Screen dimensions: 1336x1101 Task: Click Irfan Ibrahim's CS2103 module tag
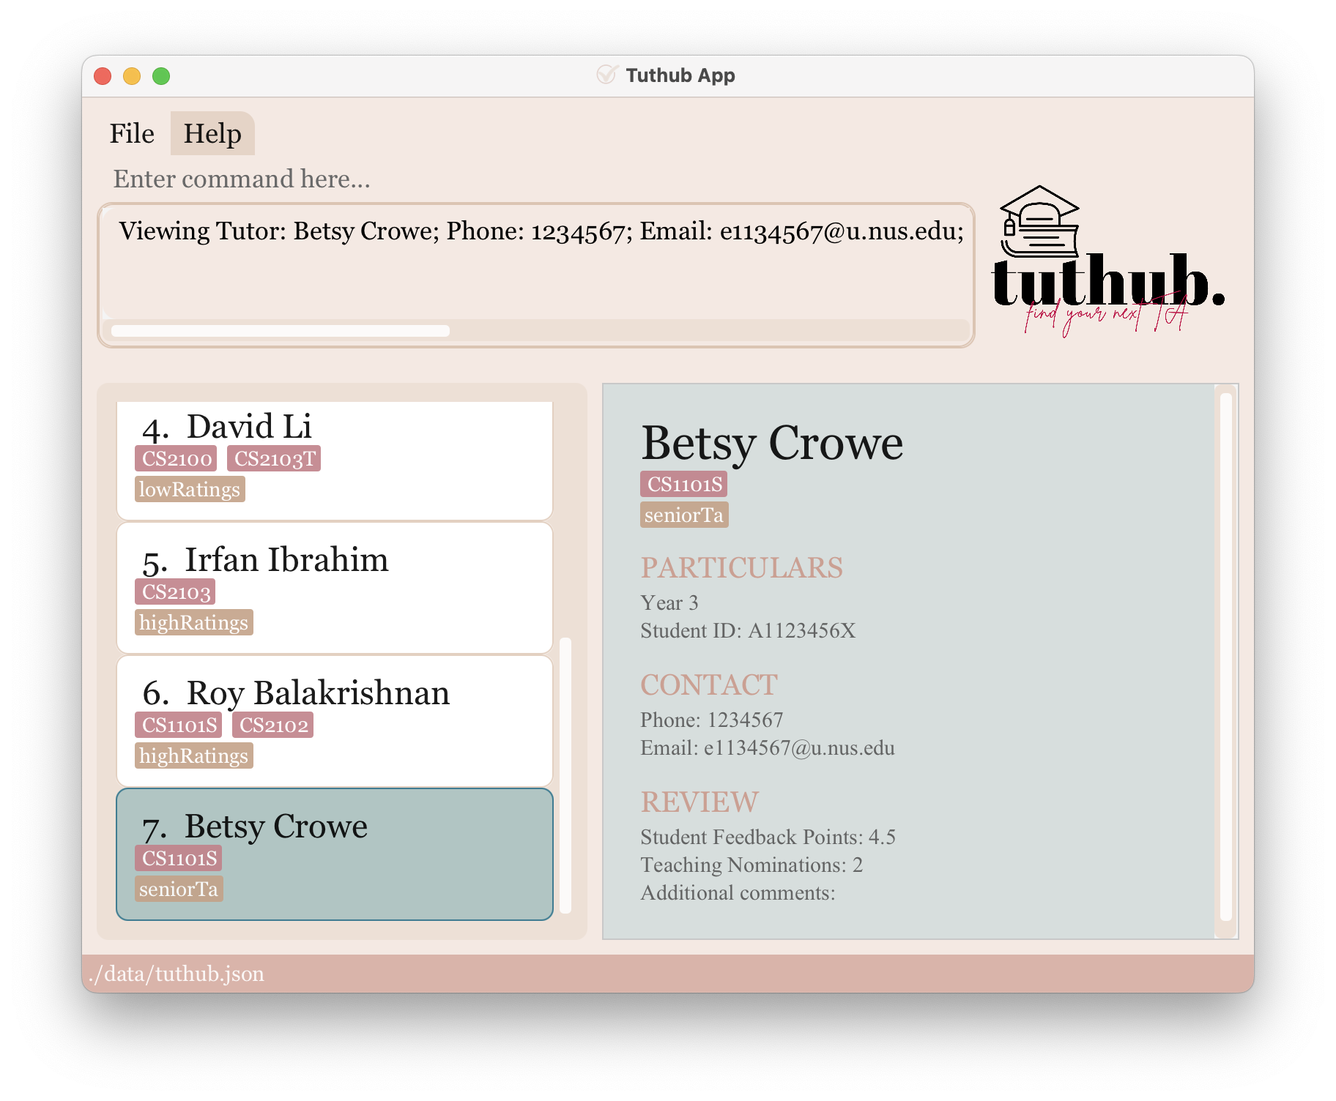pyautogui.click(x=175, y=591)
